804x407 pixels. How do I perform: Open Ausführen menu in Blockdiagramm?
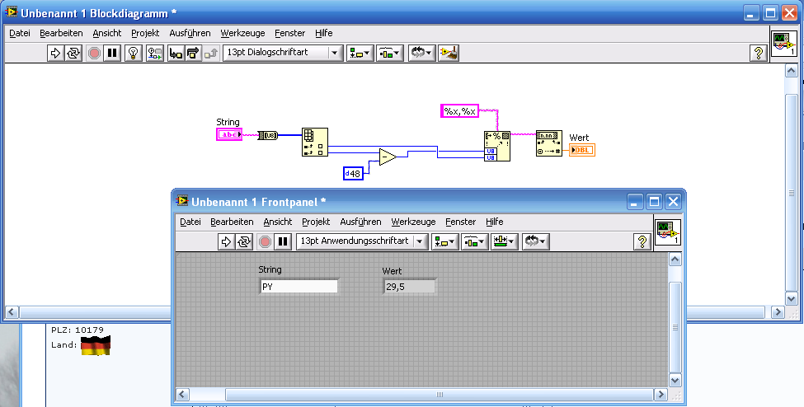click(x=190, y=33)
